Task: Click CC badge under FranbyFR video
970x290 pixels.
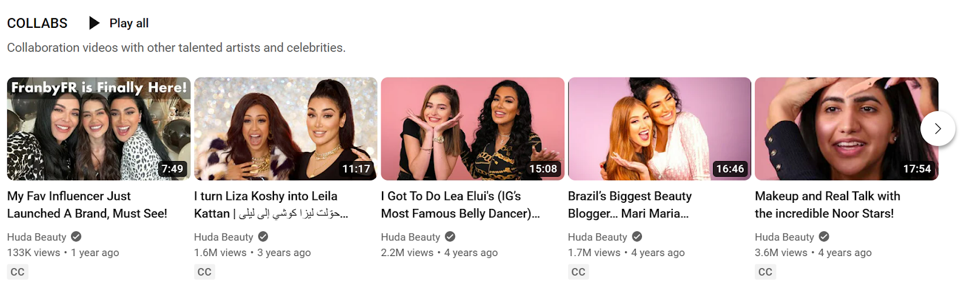Action: tap(18, 272)
